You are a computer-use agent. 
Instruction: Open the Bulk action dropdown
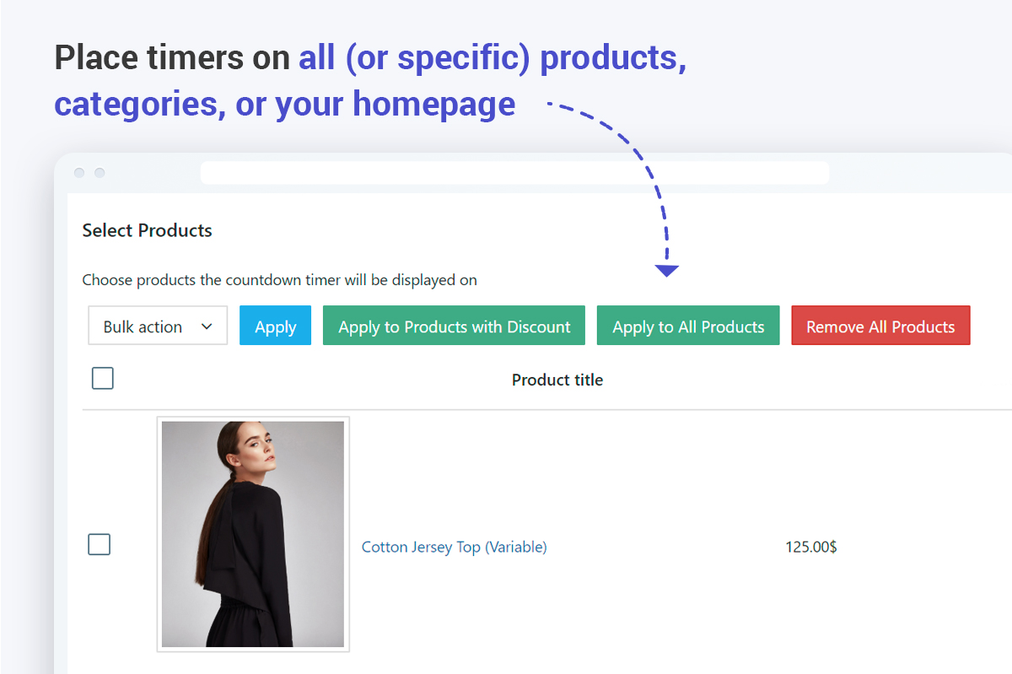pos(157,326)
